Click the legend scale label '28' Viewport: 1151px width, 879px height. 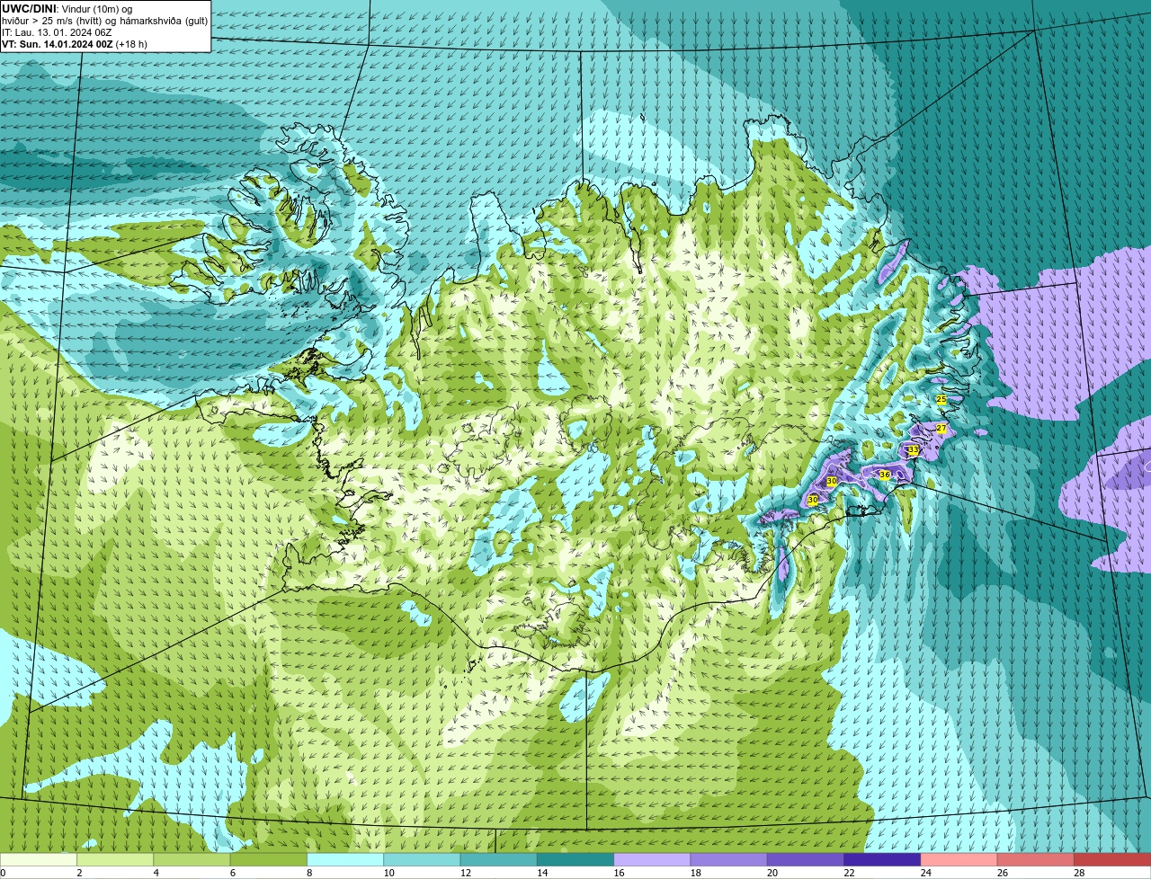point(1079,873)
